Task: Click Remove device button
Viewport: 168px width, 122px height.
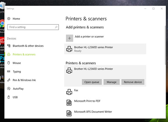Action: [x=133, y=82]
